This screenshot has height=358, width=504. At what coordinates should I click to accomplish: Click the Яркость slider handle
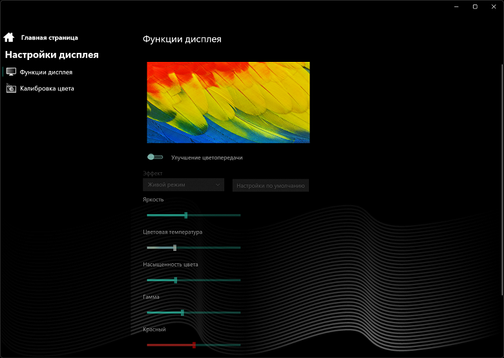coord(186,215)
